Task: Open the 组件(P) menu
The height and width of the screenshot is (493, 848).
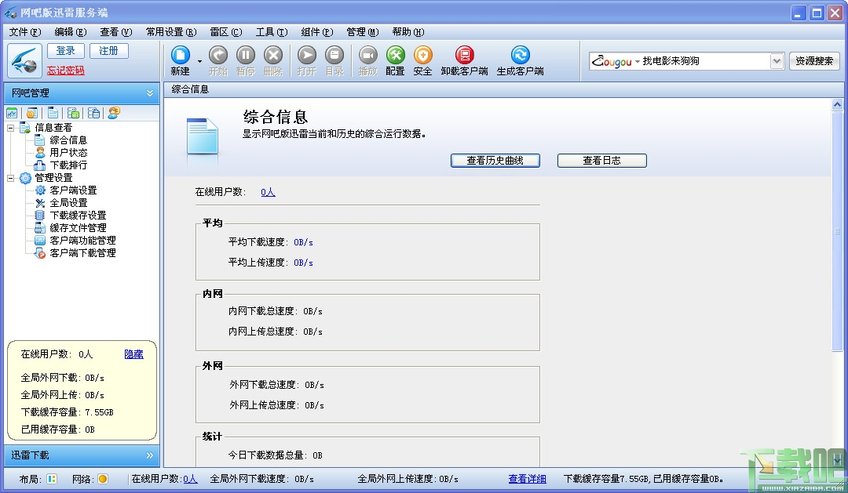Action: click(x=317, y=32)
